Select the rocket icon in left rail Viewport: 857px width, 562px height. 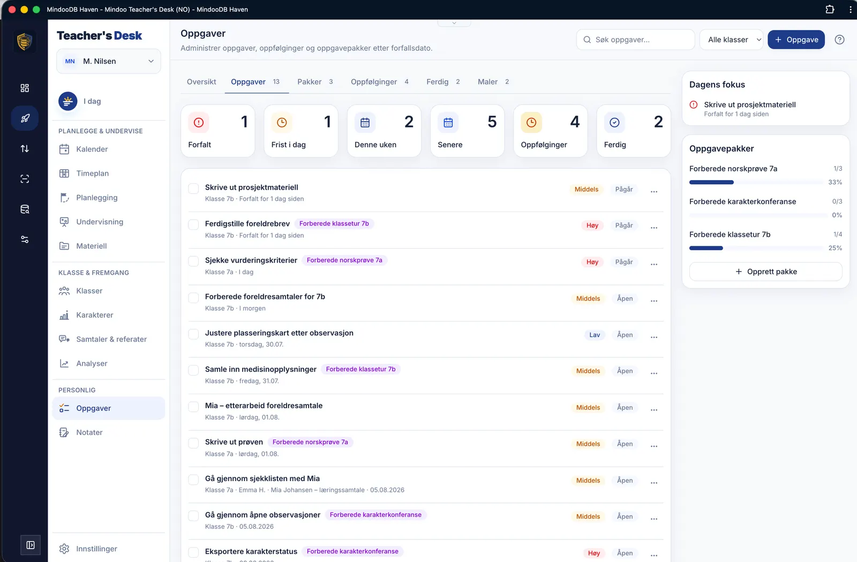pos(25,118)
